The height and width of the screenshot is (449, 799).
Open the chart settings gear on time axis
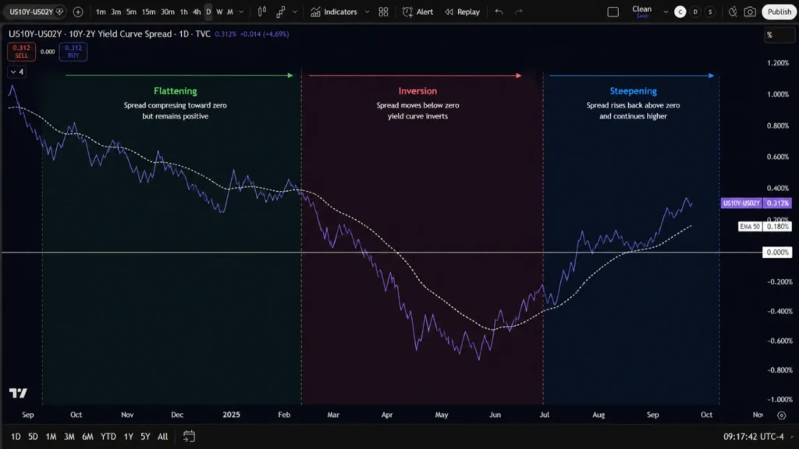(782, 415)
